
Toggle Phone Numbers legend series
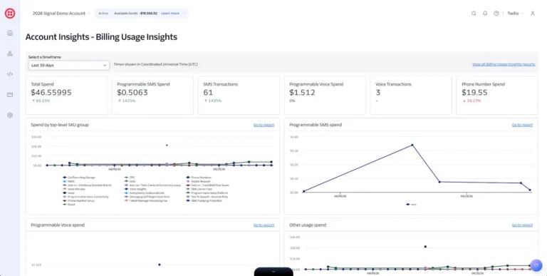[x=199, y=178]
